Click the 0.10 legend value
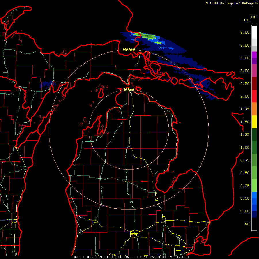Viewport: 259px width, 259px height. click(x=245, y=199)
